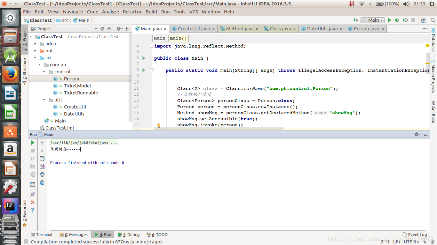
Task: Clear all console output with trash icon
Action: [x=42, y=182]
